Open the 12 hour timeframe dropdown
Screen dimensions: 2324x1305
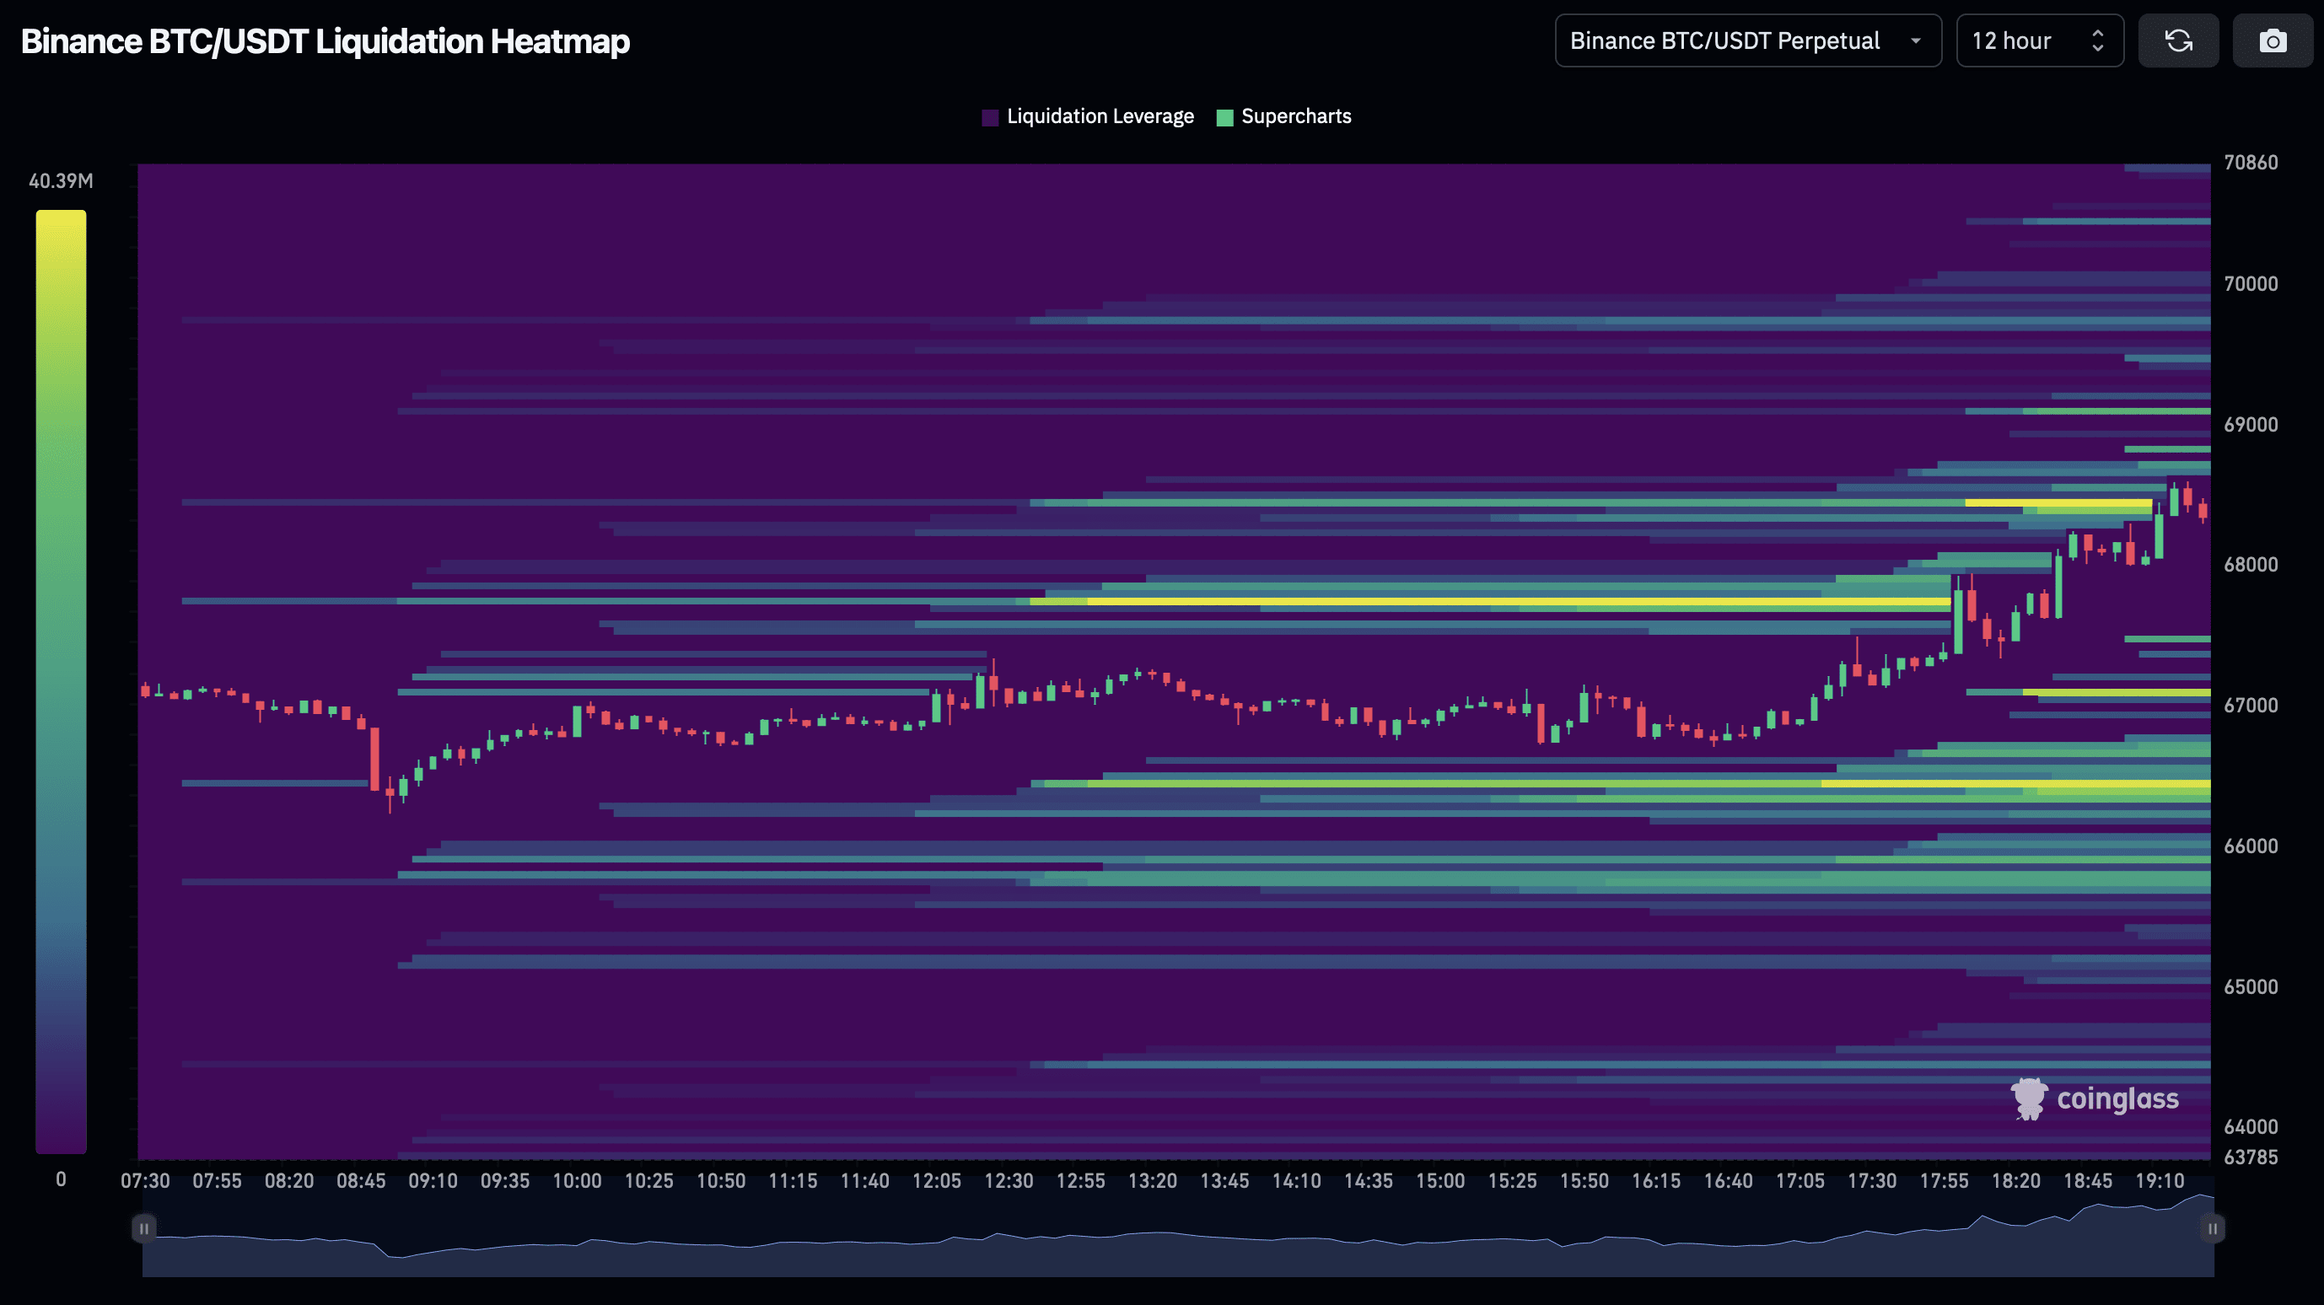[x=2039, y=40]
